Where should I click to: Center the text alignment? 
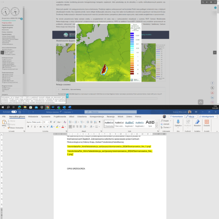pos(74,127)
